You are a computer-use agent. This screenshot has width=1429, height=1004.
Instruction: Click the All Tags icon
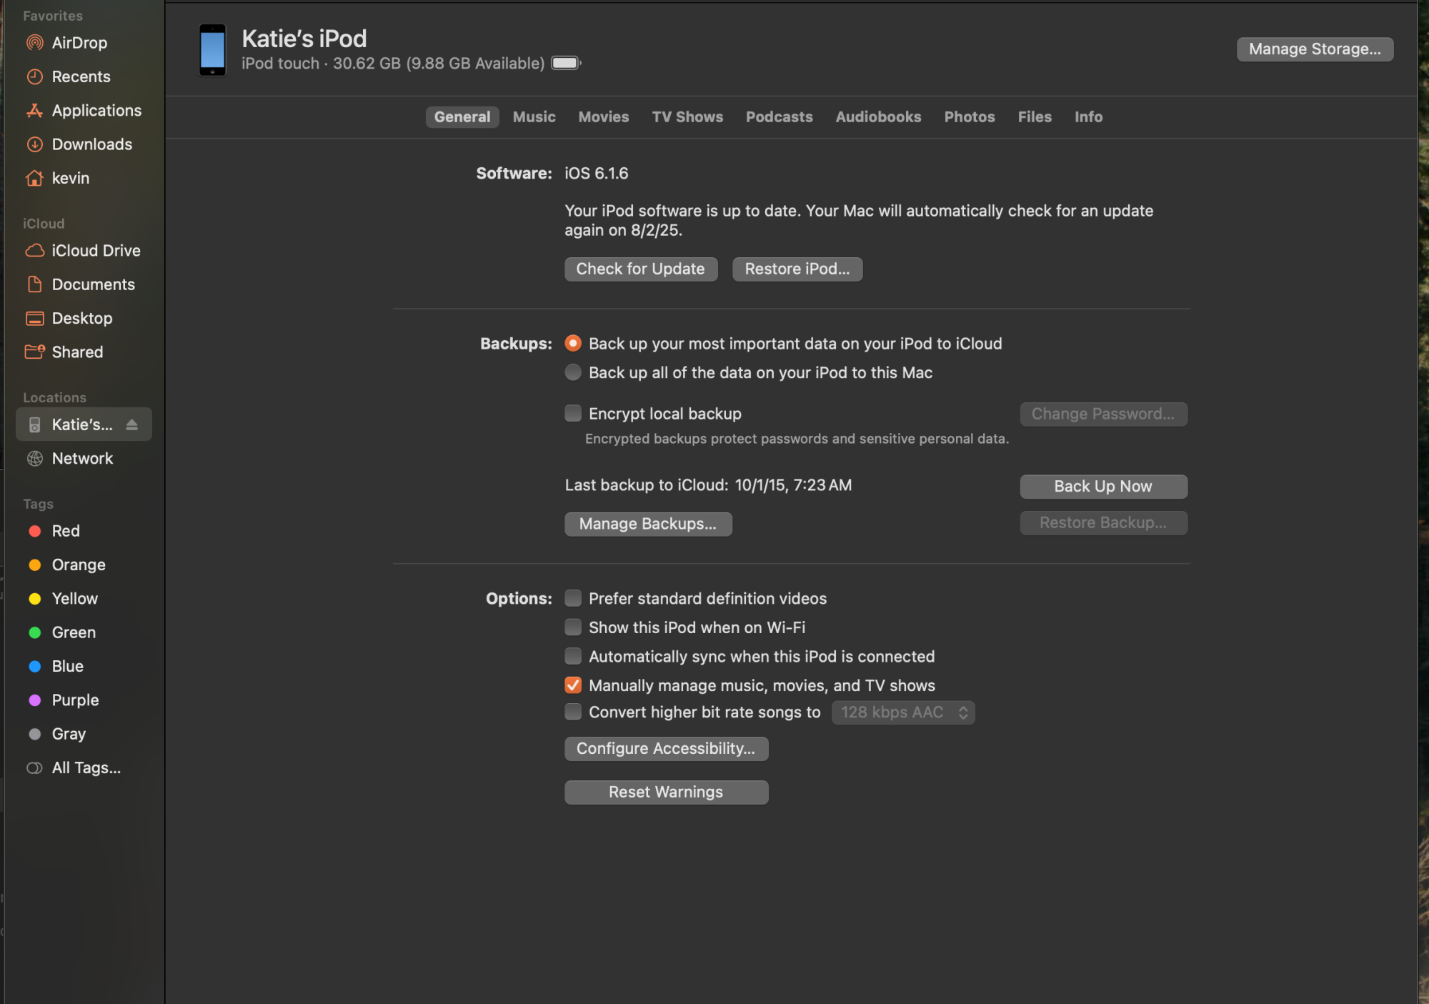pyautogui.click(x=34, y=768)
